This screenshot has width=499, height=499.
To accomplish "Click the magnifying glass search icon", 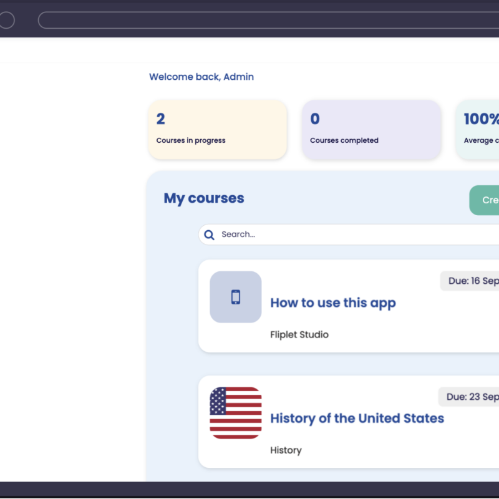I will coord(209,235).
